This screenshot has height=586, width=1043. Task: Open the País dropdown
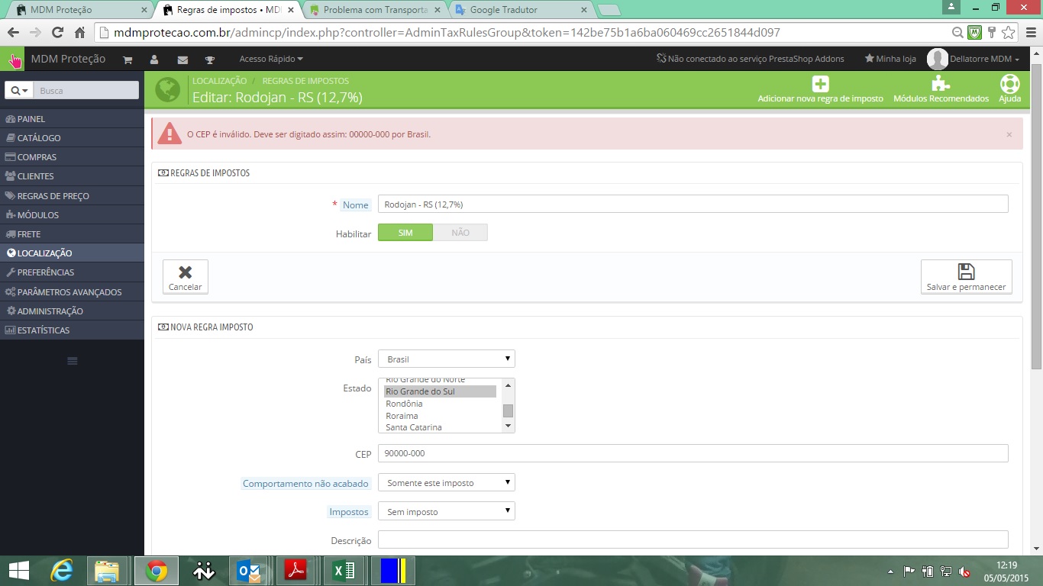pos(446,359)
